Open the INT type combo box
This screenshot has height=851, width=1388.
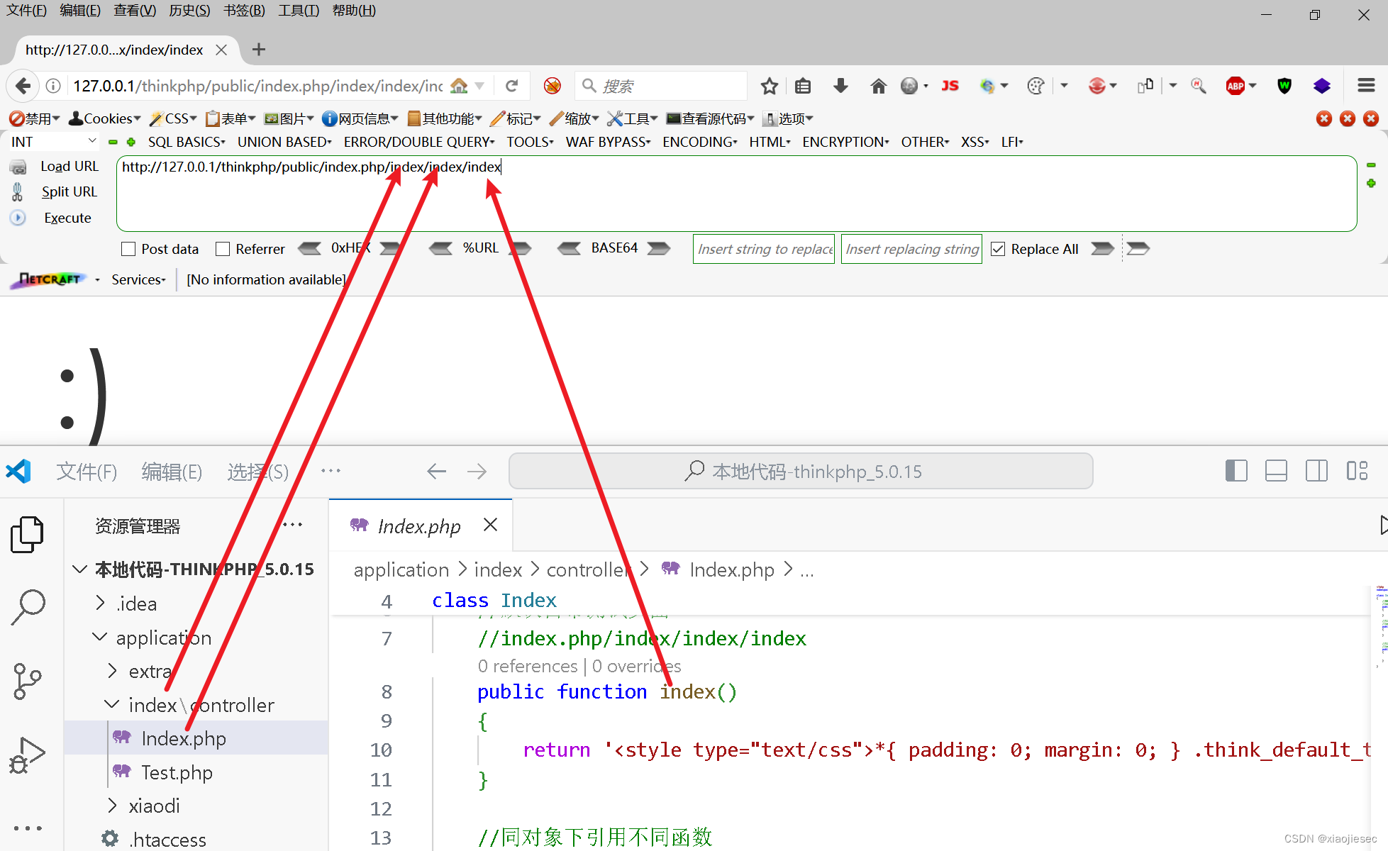(x=53, y=142)
